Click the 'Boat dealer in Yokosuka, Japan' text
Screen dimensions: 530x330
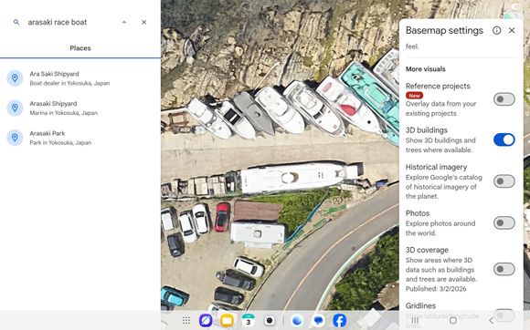tap(69, 83)
